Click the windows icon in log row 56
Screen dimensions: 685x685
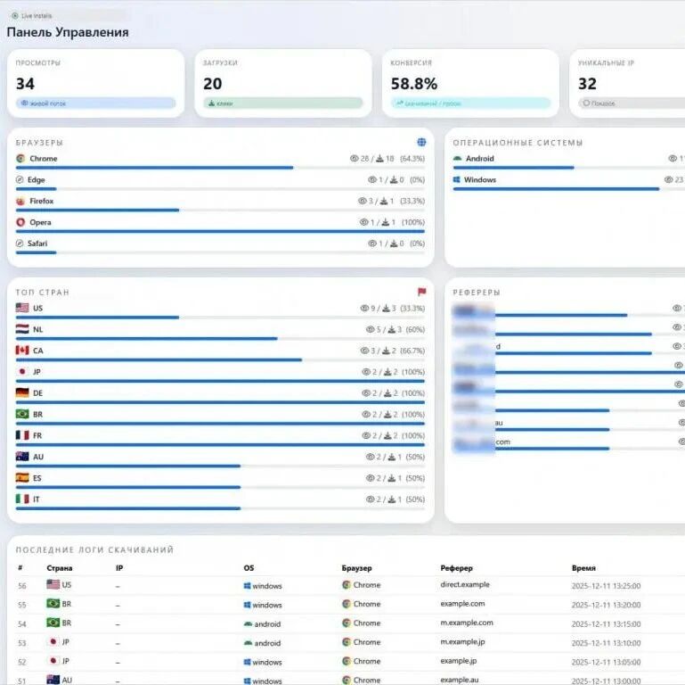pos(248,586)
